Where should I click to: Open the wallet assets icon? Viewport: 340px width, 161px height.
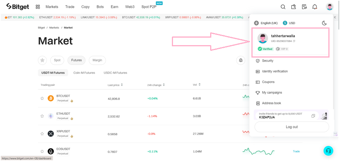click(x=293, y=7)
